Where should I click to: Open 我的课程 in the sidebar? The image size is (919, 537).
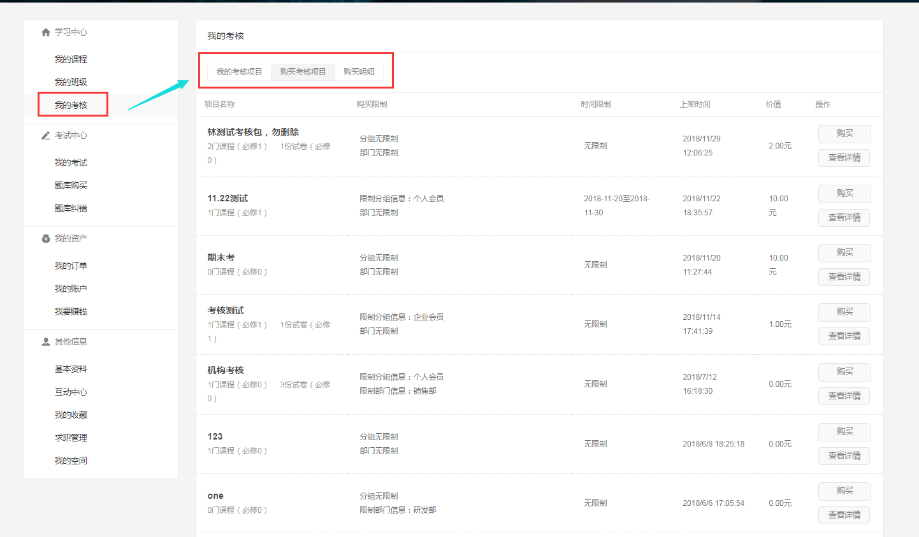(71, 59)
